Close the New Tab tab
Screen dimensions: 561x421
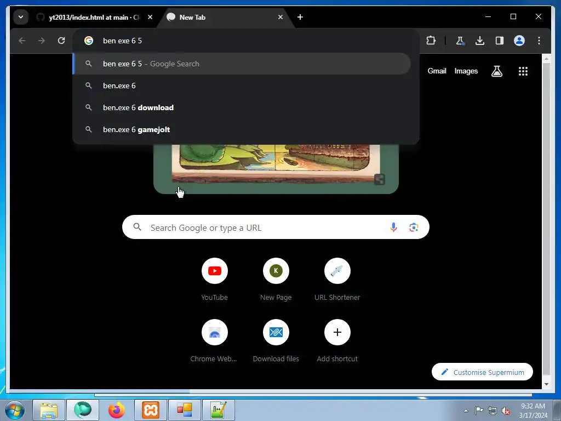point(280,17)
